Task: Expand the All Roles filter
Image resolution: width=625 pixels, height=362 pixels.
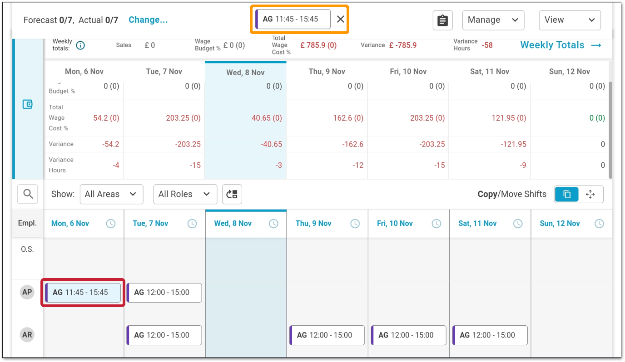Action: (185, 194)
